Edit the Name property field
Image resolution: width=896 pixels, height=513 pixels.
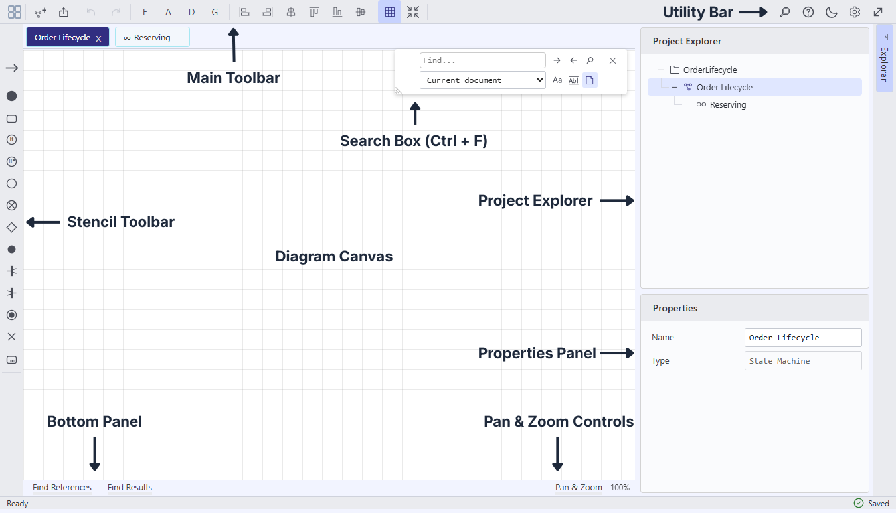803,337
